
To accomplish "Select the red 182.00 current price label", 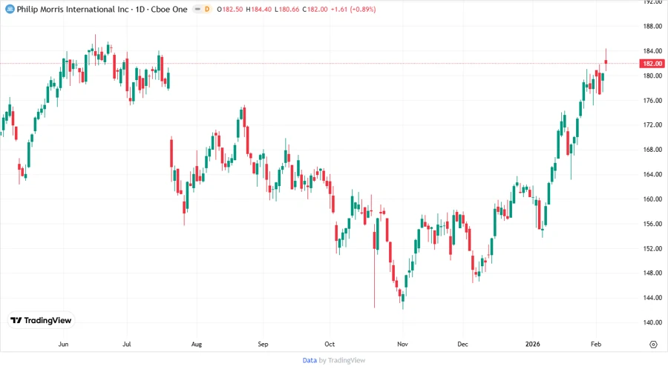I will coord(652,63).
